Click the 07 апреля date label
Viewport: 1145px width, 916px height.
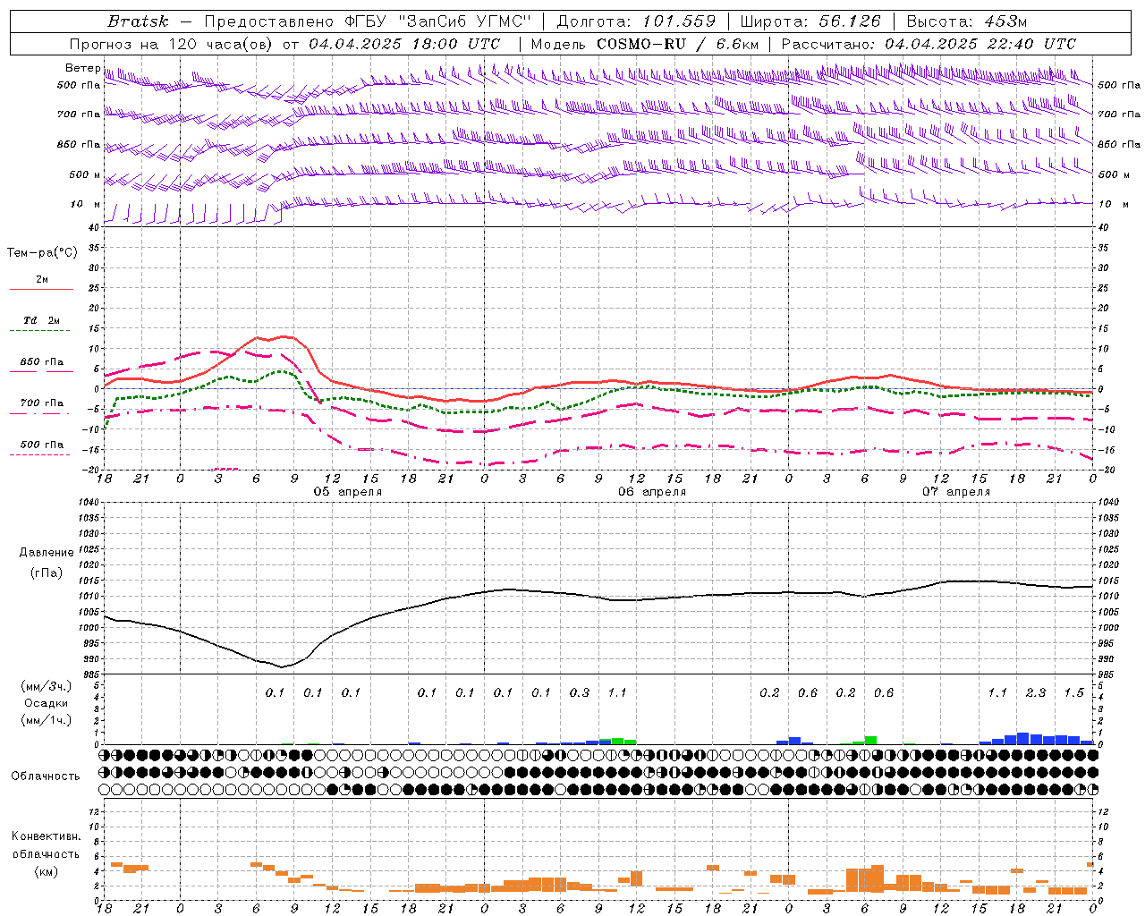[956, 492]
